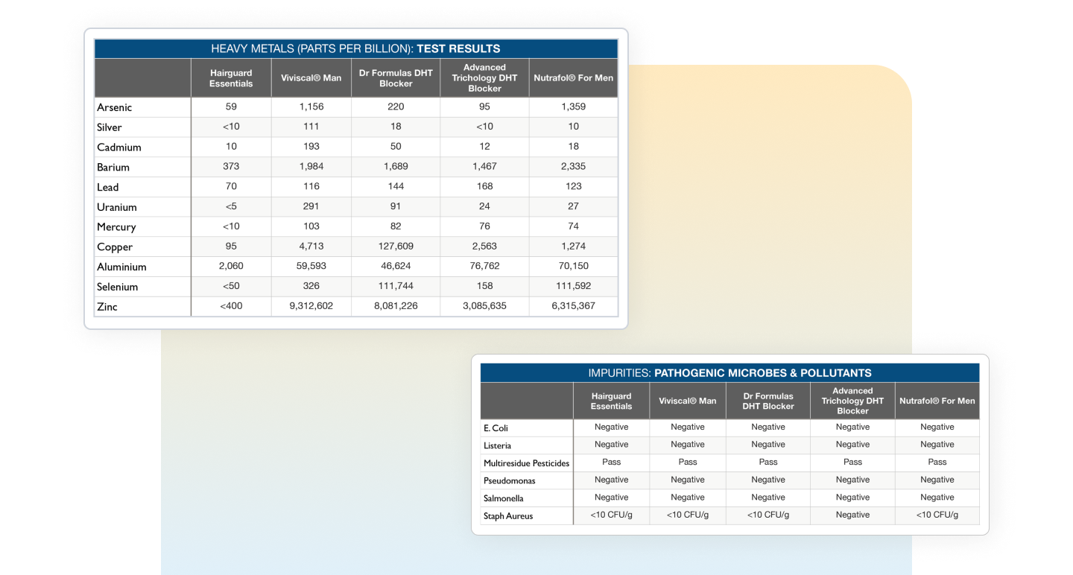Click Arsenic value 1,156 for Viviscal Man
This screenshot has height=575, width=1073.
click(x=311, y=107)
